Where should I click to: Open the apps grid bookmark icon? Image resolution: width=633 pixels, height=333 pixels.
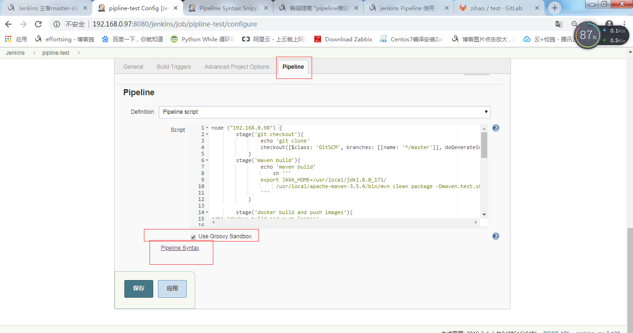(x=8, y=39)
